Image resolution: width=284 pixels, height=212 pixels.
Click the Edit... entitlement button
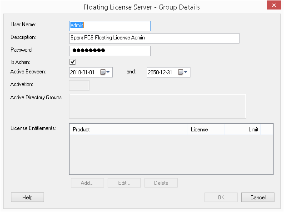tap(124, 183)
